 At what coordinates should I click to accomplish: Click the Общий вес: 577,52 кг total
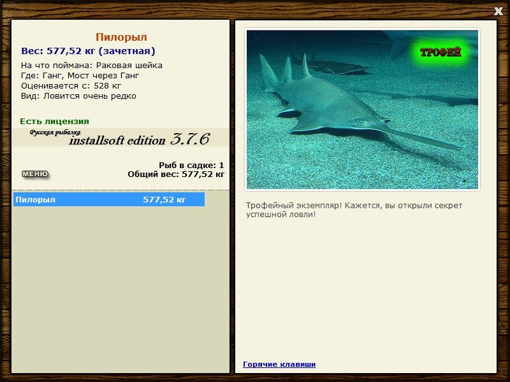(x=176, y=174)
